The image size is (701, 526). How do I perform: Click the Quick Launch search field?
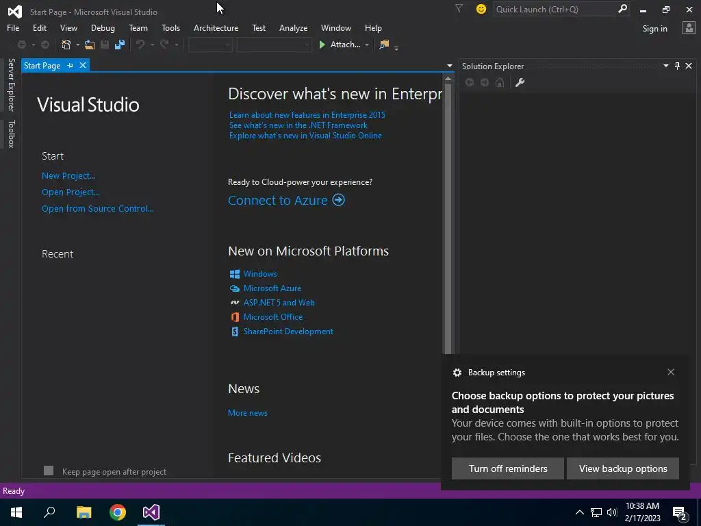555,9
